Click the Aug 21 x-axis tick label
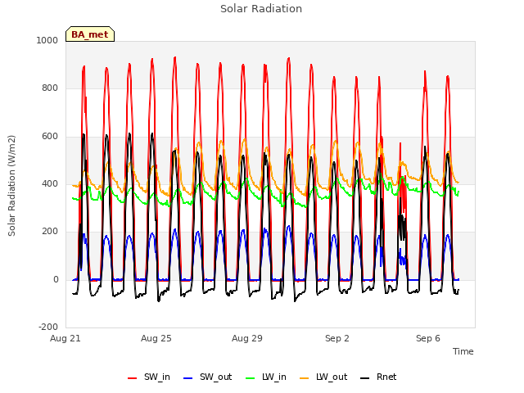524x393 pixels. 65,338
